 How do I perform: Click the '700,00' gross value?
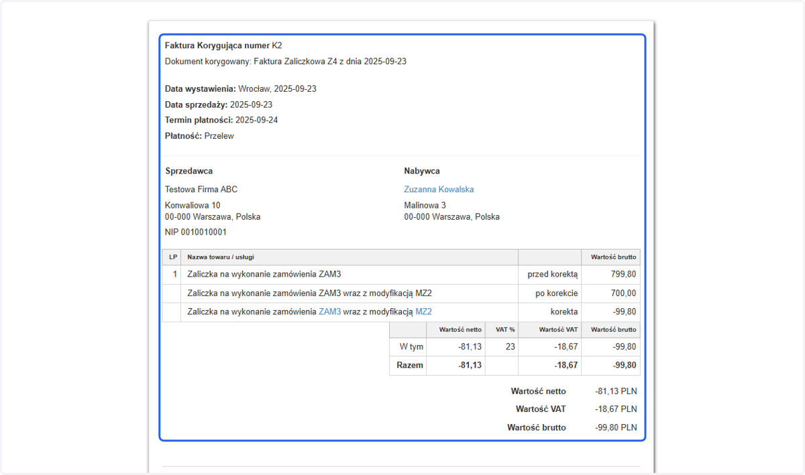tap(624, 293)
